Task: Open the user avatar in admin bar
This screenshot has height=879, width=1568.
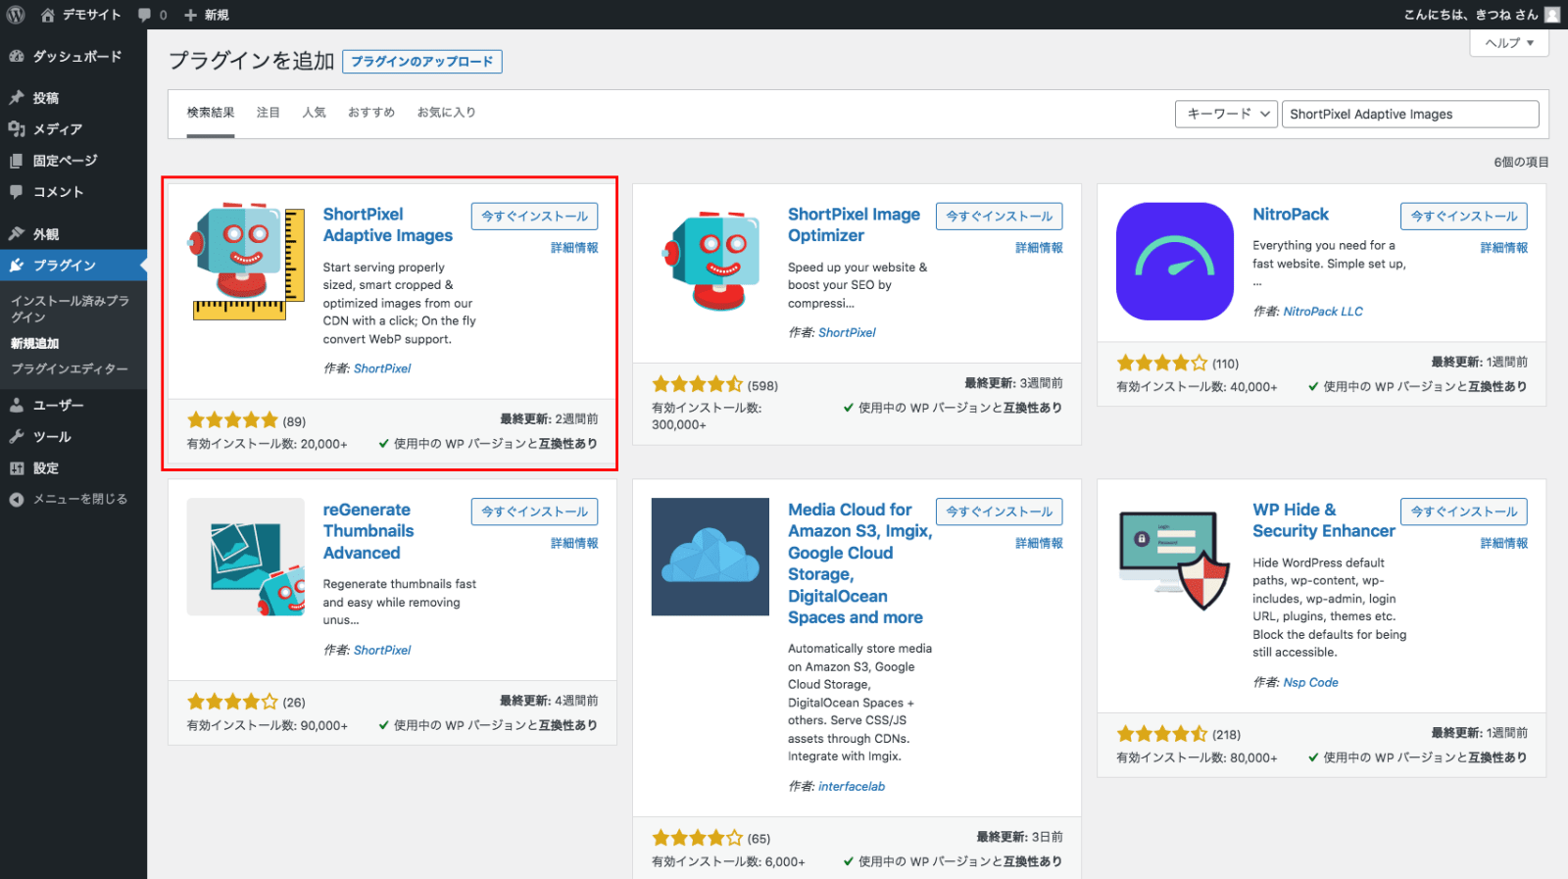Action: pos(1552,15)
